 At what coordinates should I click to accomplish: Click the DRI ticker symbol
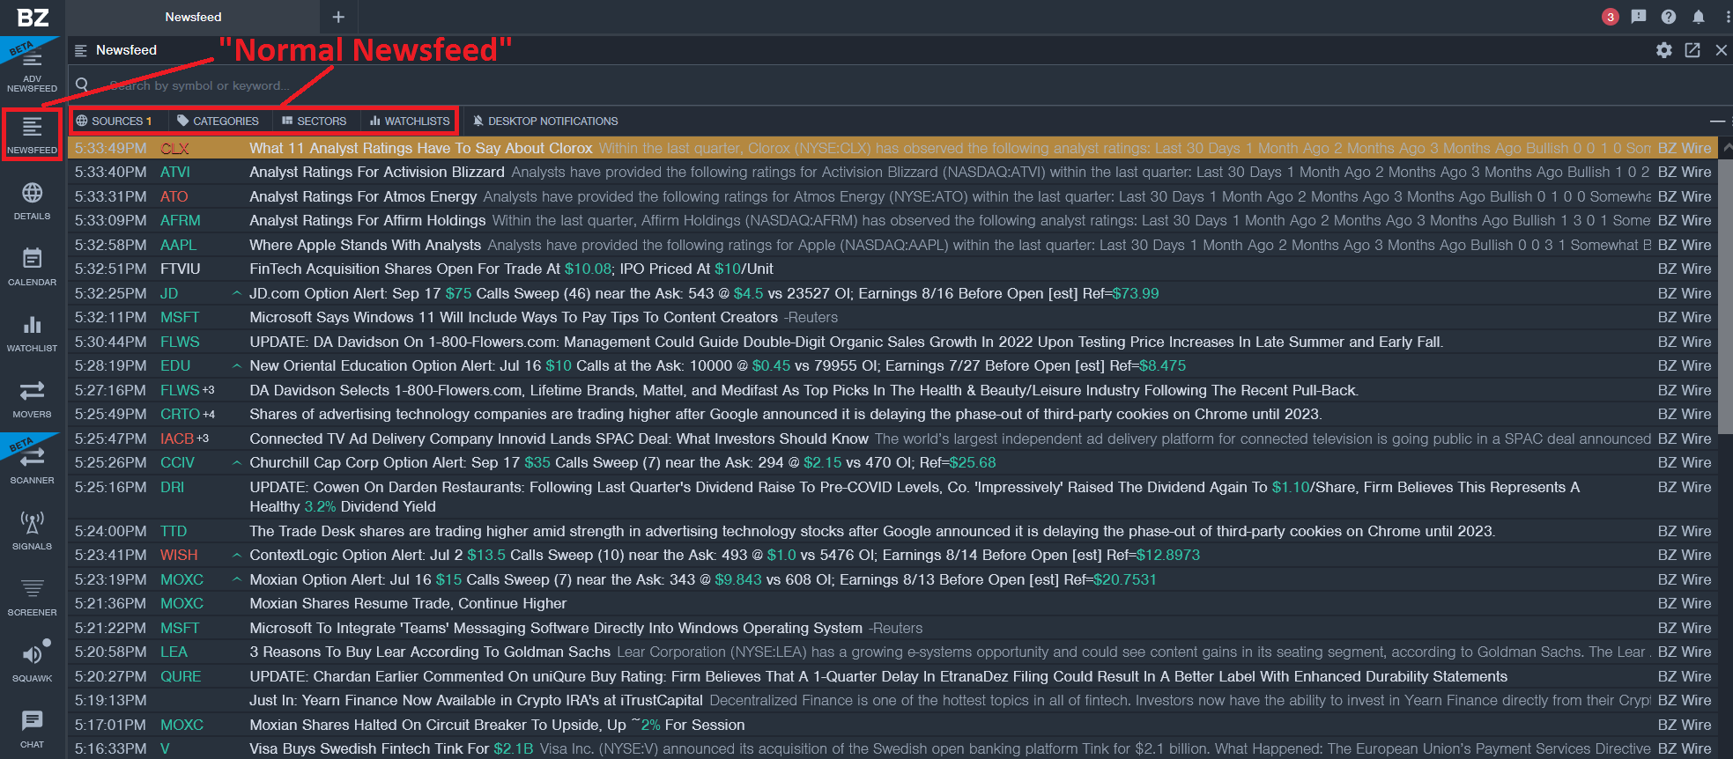[x=172, y=487]
